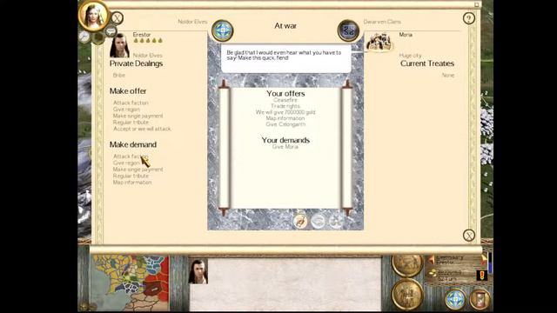The height and width of the screenshot is (313, 557).
Task: Click the make proposal hand icon below the scroll
Action: click(300, 221)
